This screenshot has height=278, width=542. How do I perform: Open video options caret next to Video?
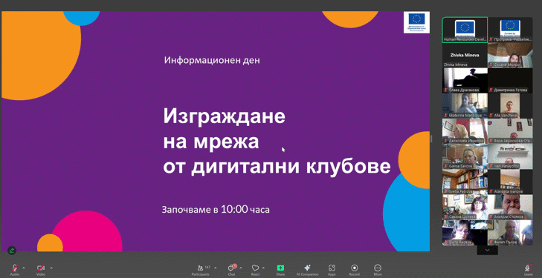pos(51,268)
